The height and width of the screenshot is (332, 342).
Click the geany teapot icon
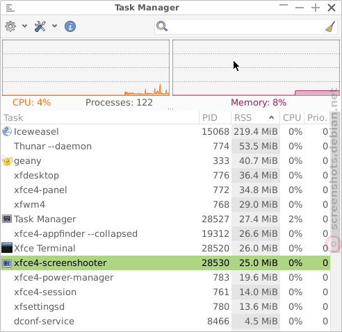tap(7, 160)
